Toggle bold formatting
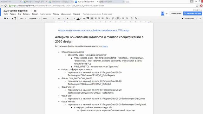The width and height of the screenshot is (203, 114). 68,18
